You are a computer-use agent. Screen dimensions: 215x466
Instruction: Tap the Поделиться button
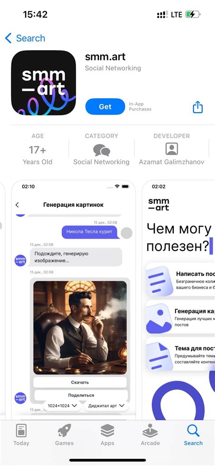pyautogui.click(x=81, y=395)
